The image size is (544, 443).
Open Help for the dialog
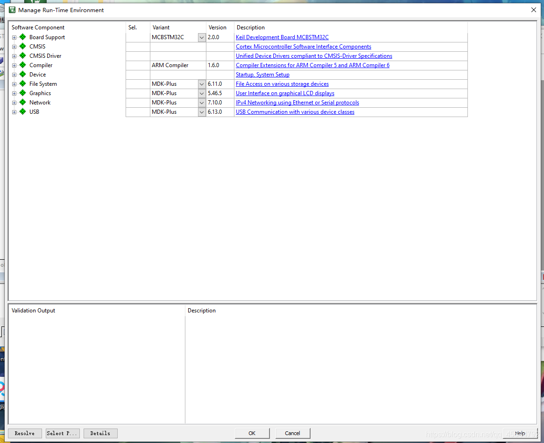[520, 433]
